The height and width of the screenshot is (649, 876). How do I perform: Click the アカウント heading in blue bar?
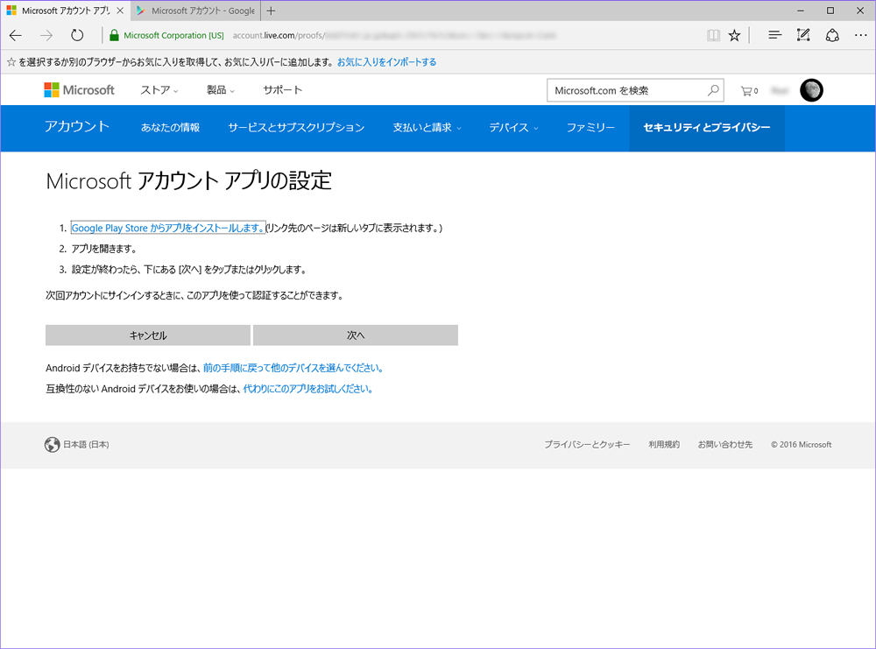tap(77, 127)
